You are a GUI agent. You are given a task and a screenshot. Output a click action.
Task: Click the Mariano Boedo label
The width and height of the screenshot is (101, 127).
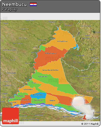click(18, 44)
